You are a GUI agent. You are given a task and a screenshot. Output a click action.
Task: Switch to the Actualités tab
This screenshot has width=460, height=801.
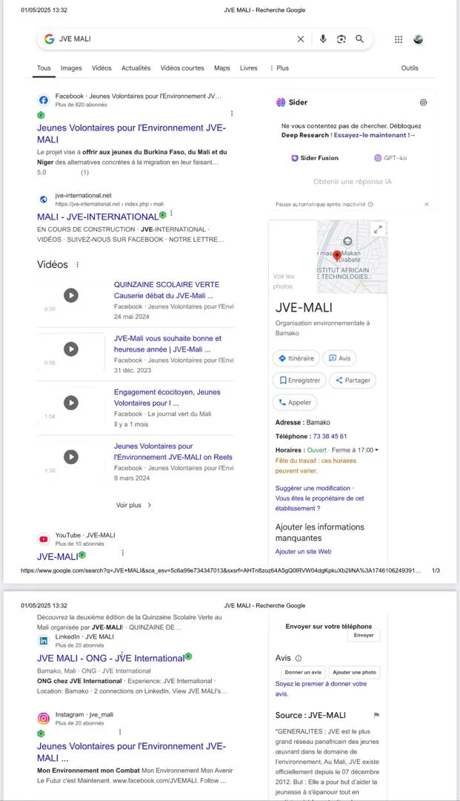click(x=136, y=68)
